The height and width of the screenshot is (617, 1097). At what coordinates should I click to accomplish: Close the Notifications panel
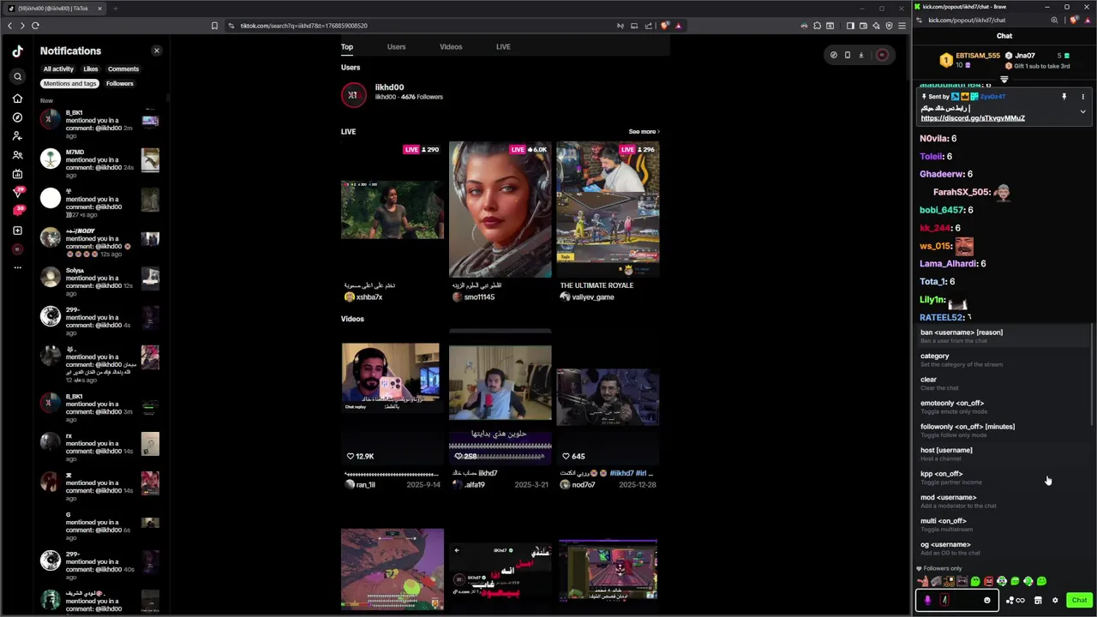point(156,51)
